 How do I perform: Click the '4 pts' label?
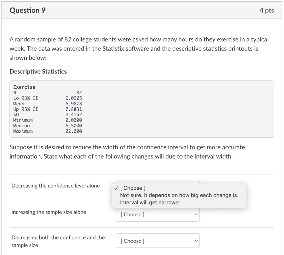click(267, 10)
